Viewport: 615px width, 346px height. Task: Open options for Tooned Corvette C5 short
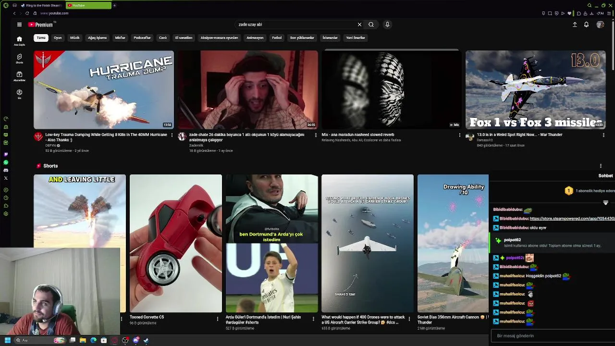click(217, 319)
